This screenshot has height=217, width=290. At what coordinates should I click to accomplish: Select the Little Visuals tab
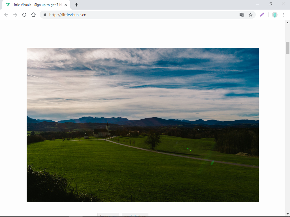36,5
